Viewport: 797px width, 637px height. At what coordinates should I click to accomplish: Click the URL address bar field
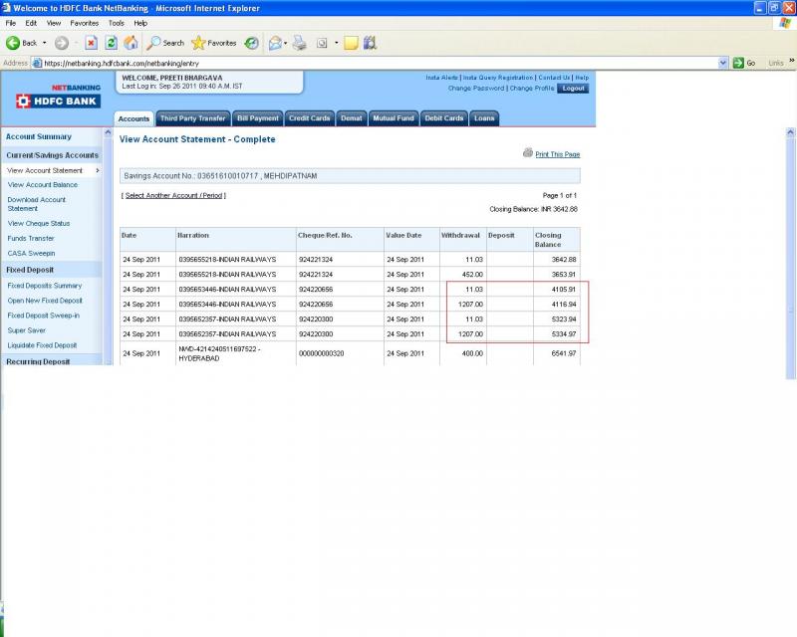pyautogui.click(x=379, y=63)
